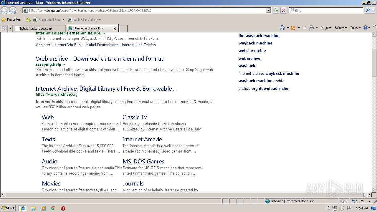
Task: Open the recent pages dropdown beside Forward
Action: [x=19, y=10]
